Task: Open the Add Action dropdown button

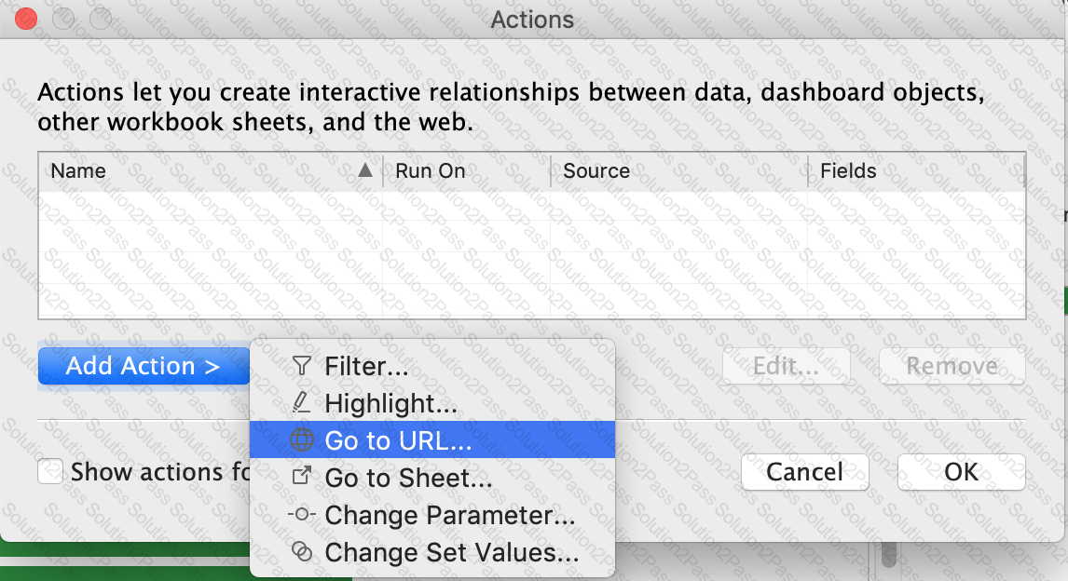Action: [x=144, y=366]
